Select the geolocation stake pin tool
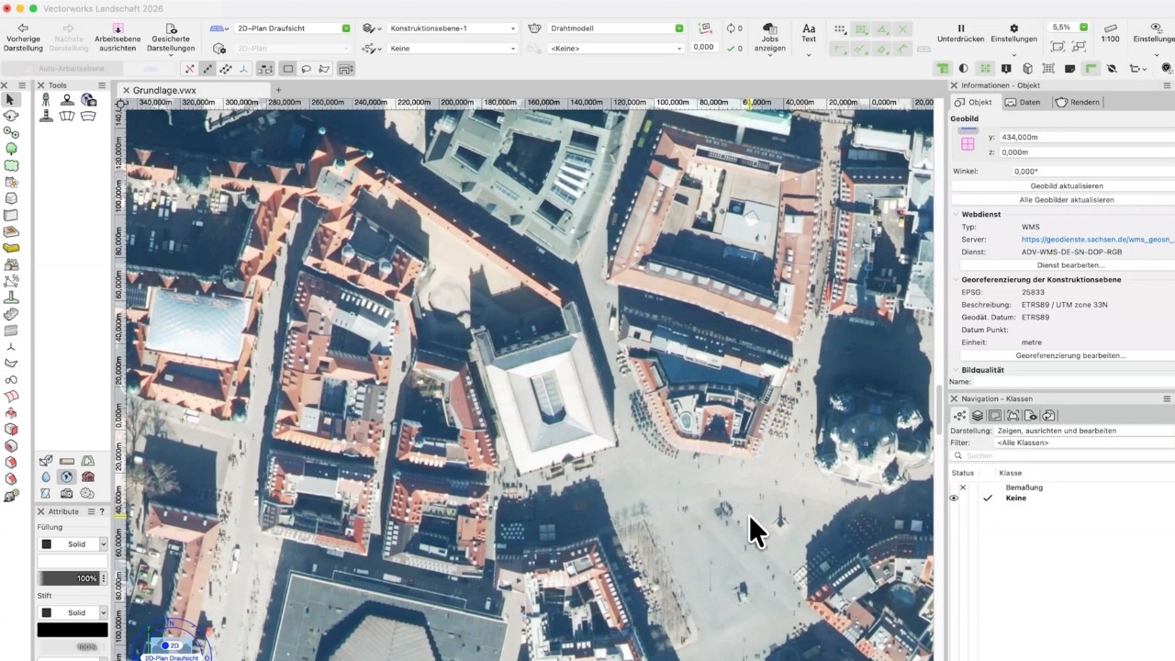1175x661 pixels. click(66, 99)
